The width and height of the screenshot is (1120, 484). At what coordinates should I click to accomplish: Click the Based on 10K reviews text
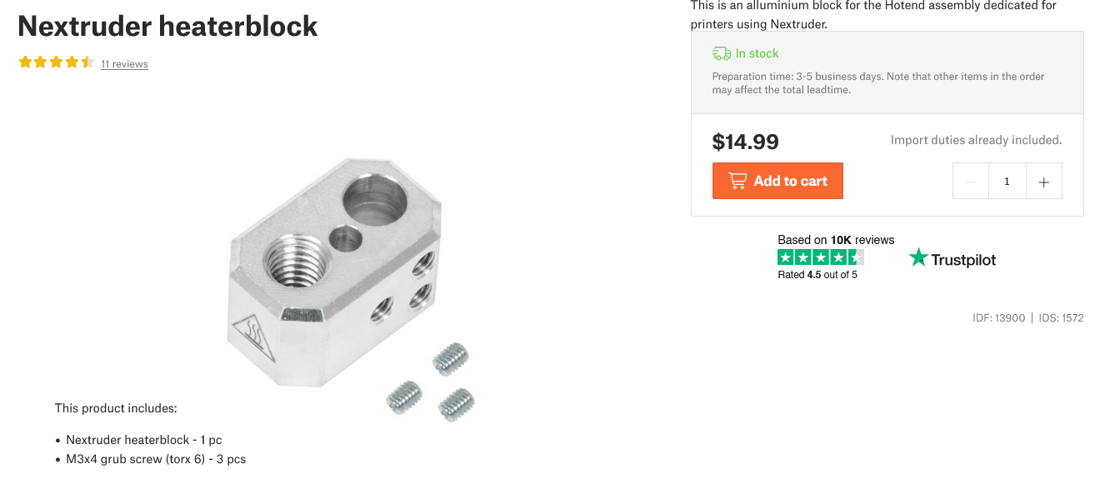(836, 240)
